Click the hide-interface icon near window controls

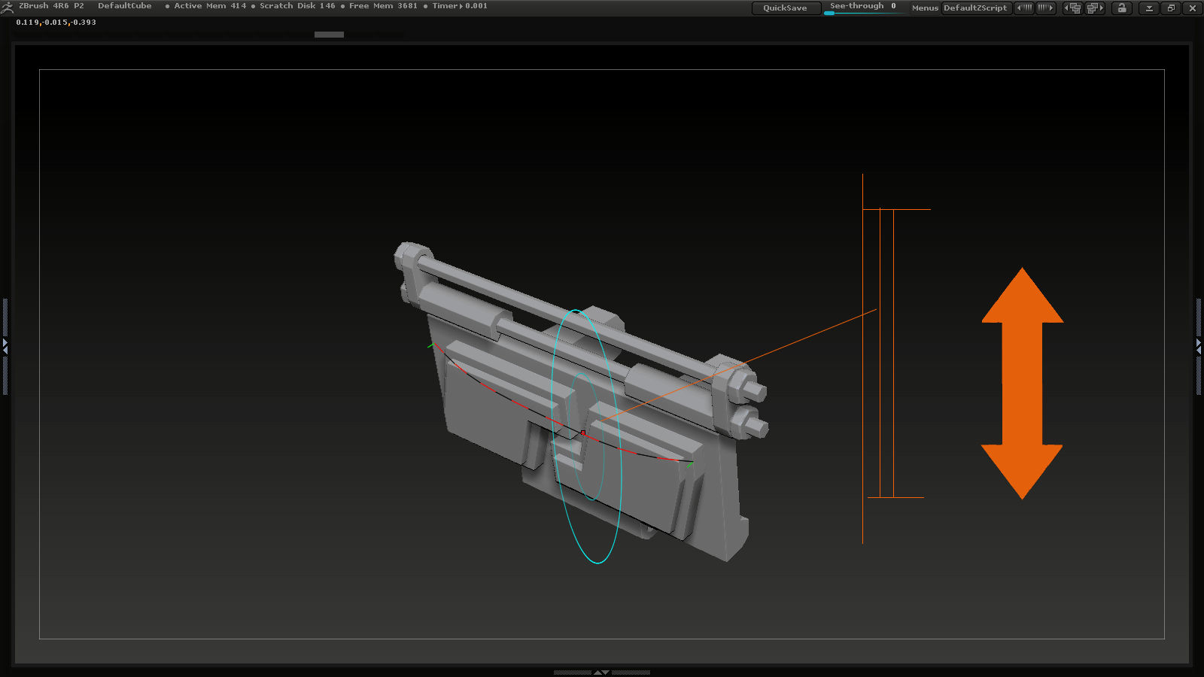(1149, 8)
